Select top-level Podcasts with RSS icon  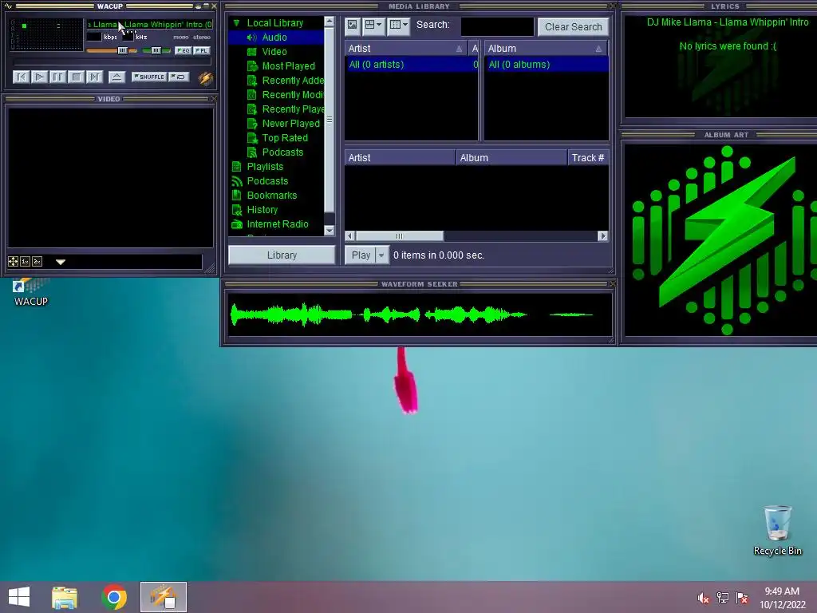tap(267, 181)
